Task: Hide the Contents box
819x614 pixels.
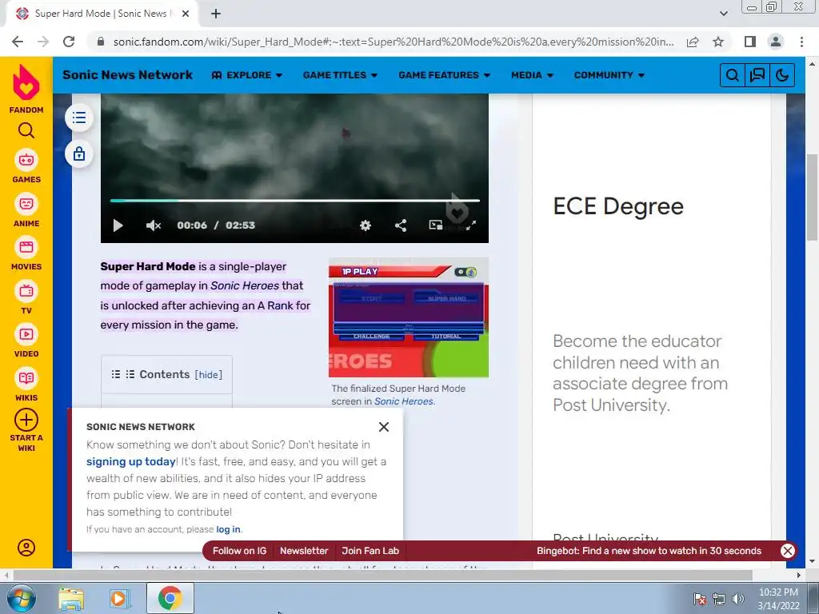Action: (209, 375)
